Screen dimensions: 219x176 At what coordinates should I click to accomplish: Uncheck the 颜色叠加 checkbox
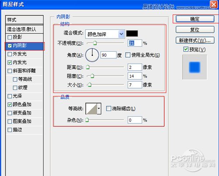point(10,104)
